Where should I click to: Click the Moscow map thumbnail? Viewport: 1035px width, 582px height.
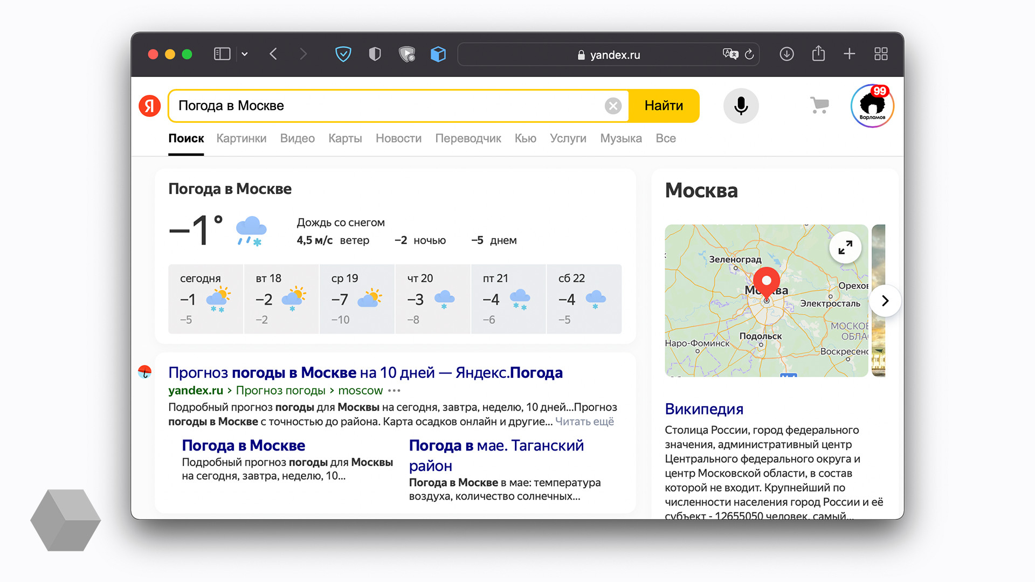[x=766, y=301]
